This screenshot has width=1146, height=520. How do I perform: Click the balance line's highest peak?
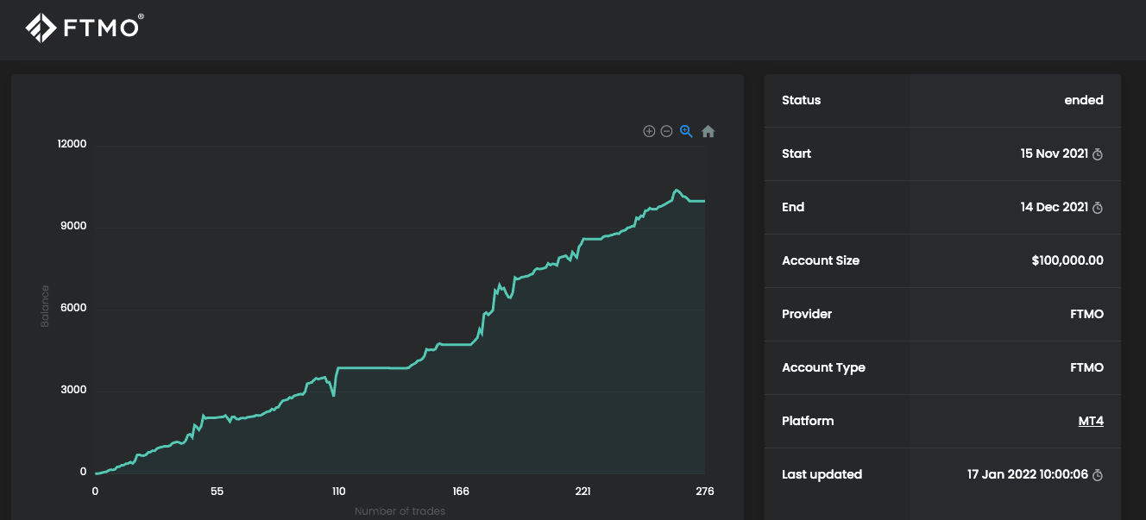pos(677,190)
